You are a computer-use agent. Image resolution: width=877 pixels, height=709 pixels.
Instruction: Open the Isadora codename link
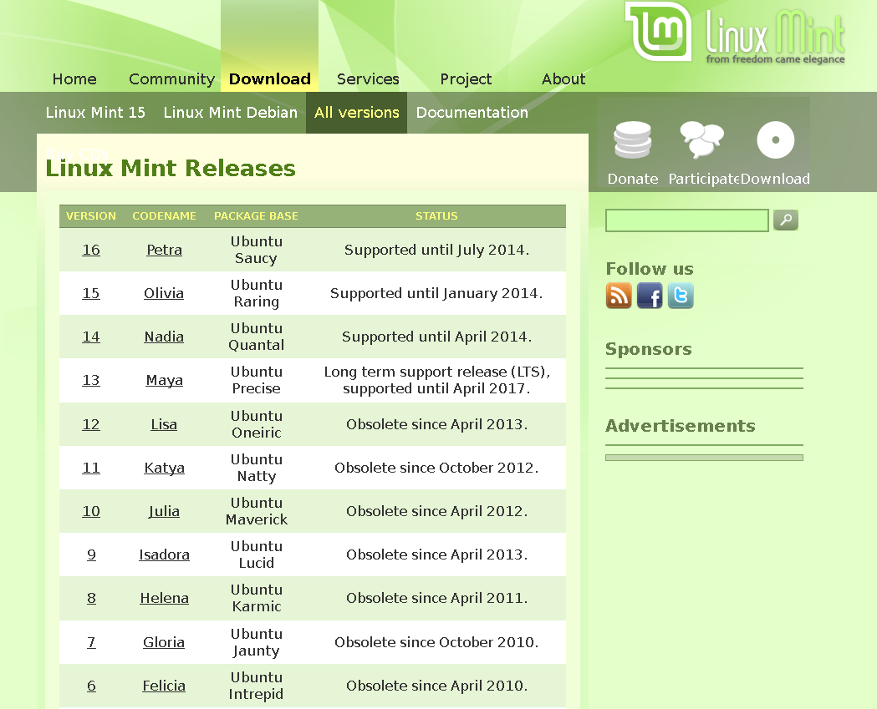(x=164, y=555)
